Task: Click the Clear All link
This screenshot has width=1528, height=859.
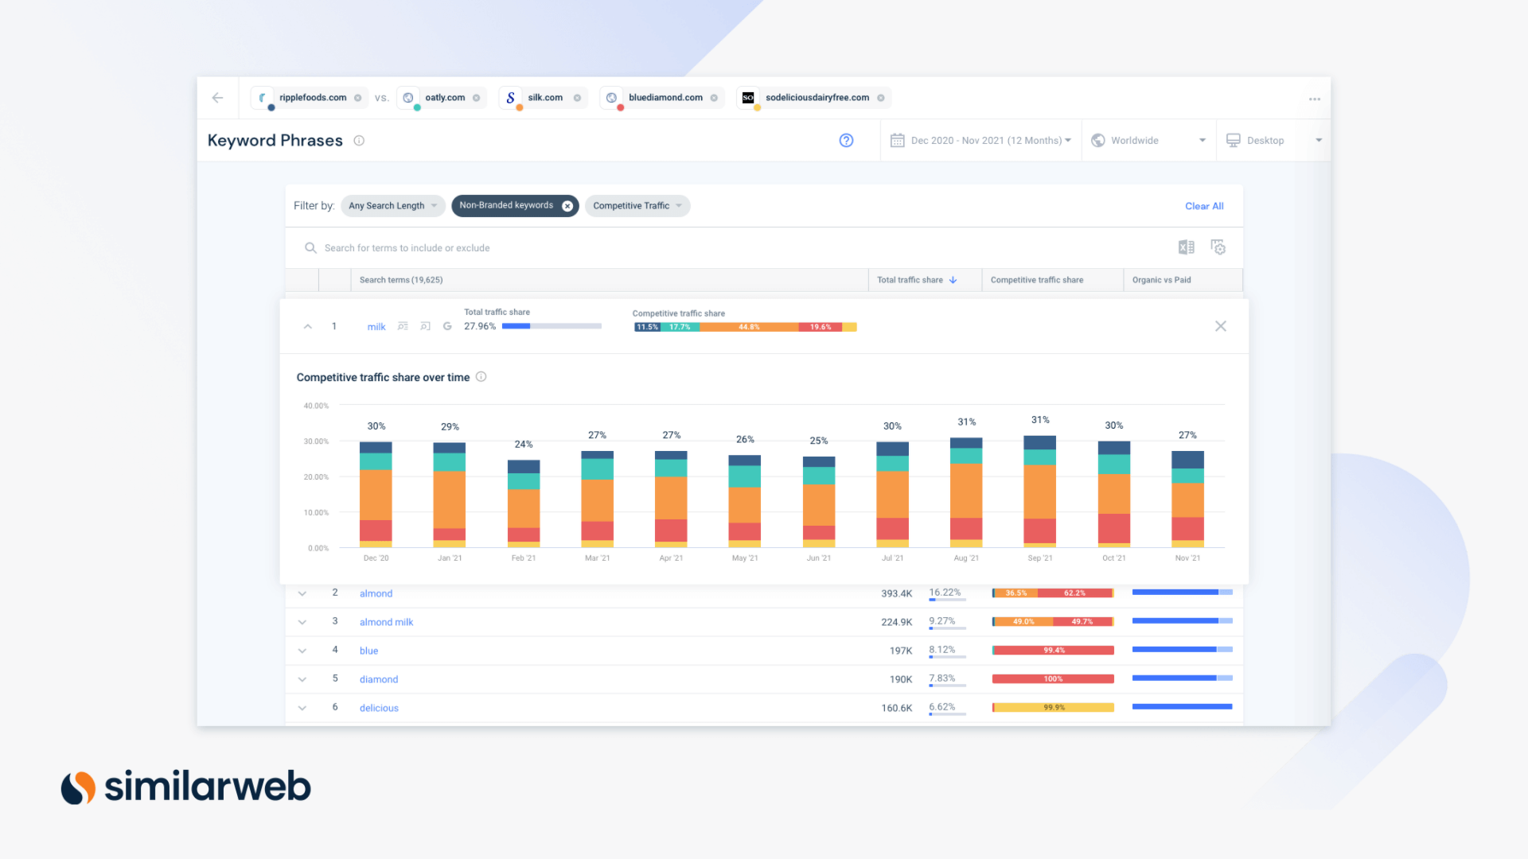Action: click(1203, 206)
